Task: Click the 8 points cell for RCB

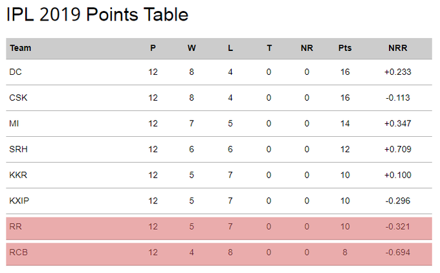Action: point(345,252)
